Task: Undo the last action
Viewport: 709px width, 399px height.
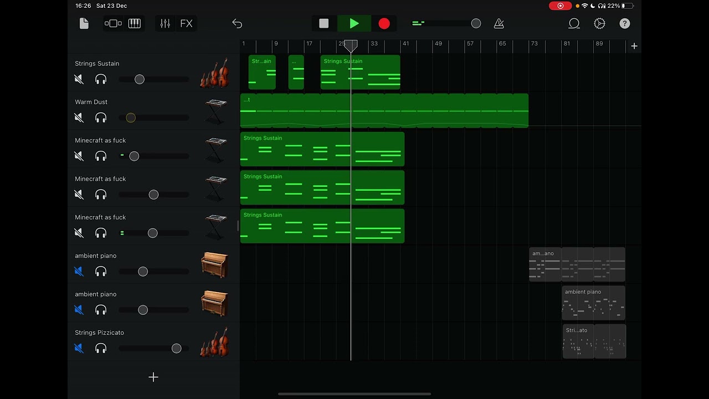Action: tap(237, 23)
